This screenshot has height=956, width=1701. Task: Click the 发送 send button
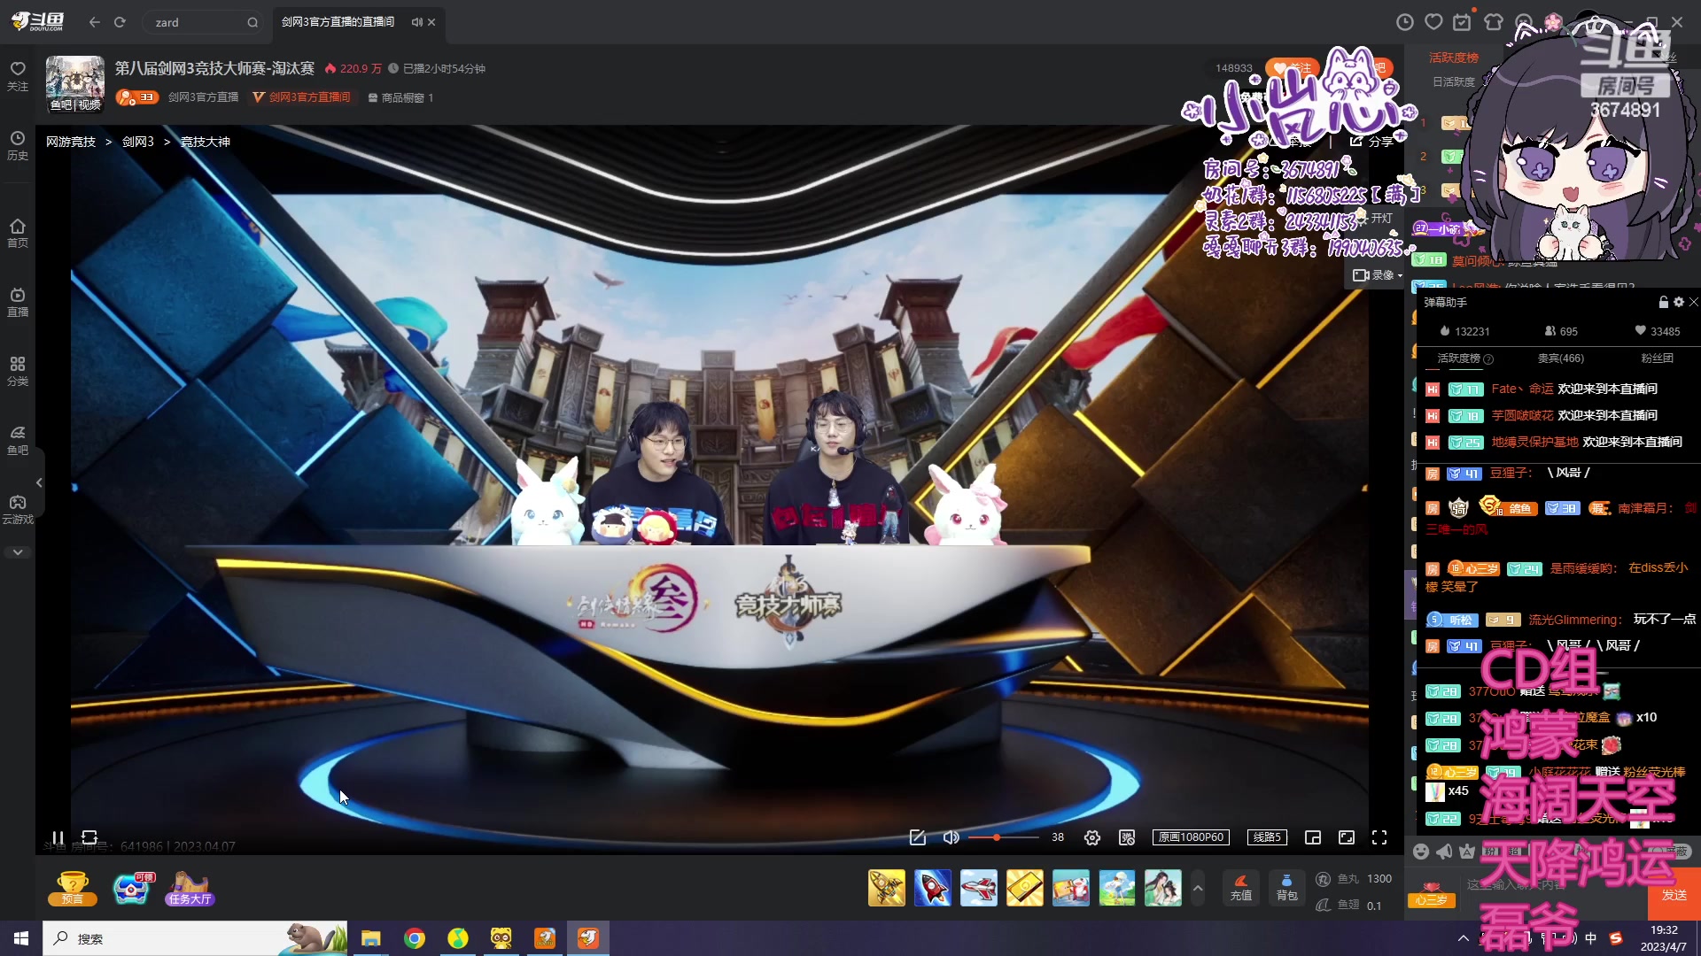pyautogui.click(x=1674, y=895)
